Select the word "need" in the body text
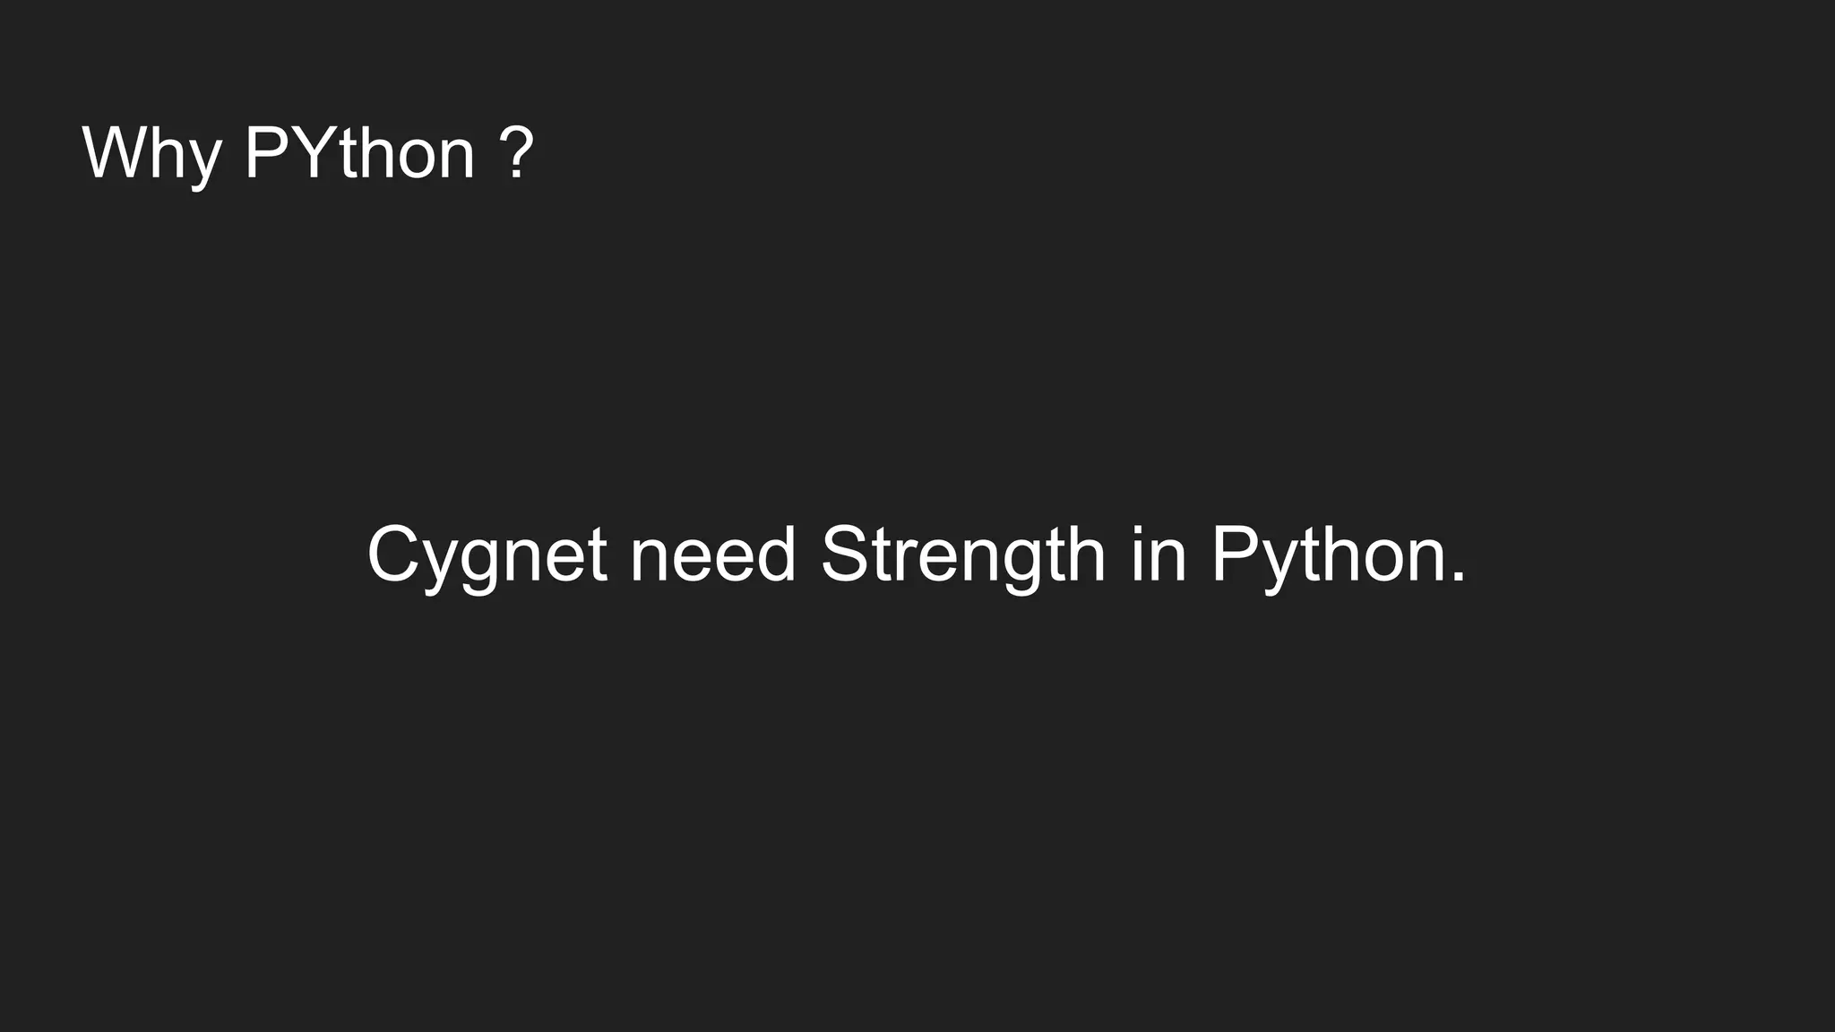The width and height of the screenshot is (1835, 1032). pyautogui.click(x=713, y=554)
